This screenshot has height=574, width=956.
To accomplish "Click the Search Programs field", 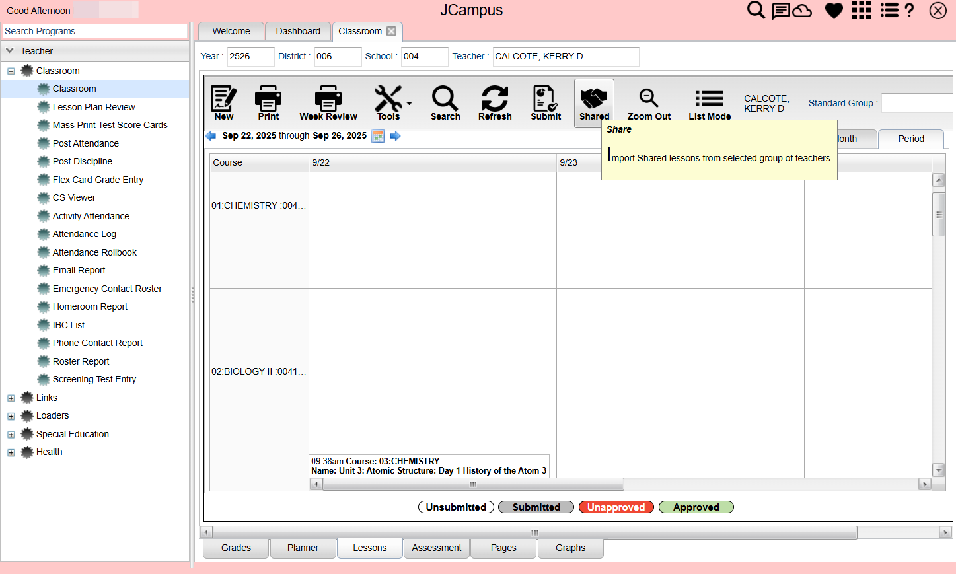I will (x=95, y=31).
